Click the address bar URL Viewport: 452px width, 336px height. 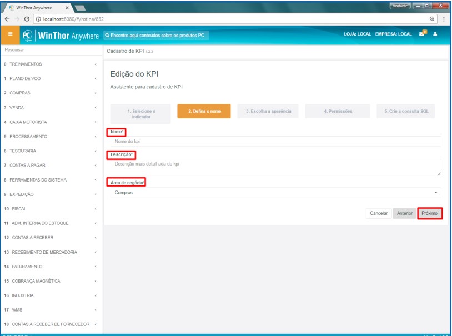pyautogui.click(x=73, y=19)
